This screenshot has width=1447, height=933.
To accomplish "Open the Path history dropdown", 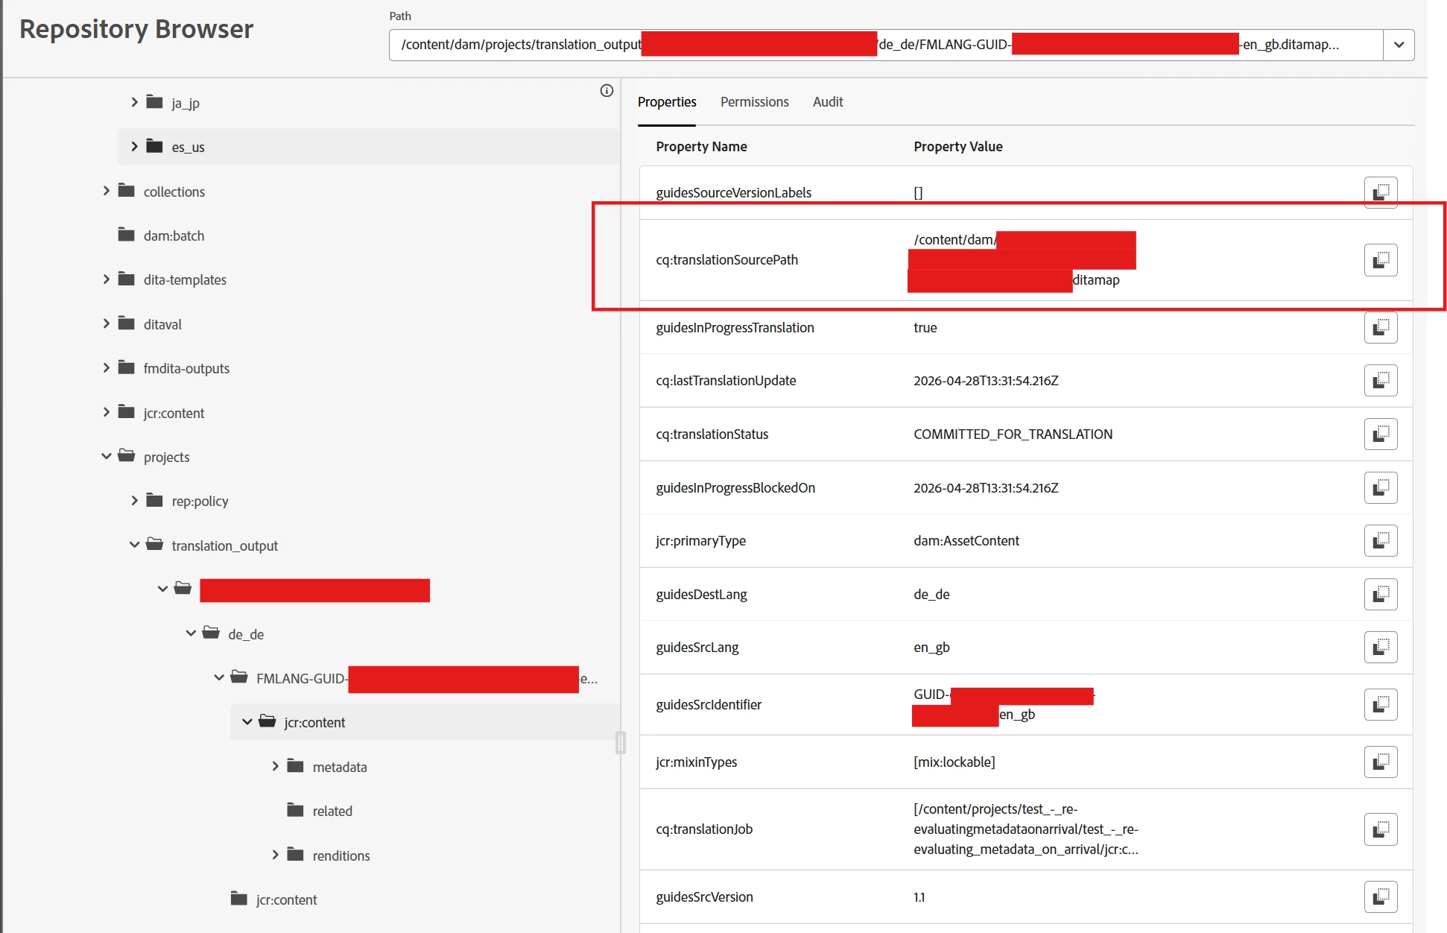I will point(1399,45).
